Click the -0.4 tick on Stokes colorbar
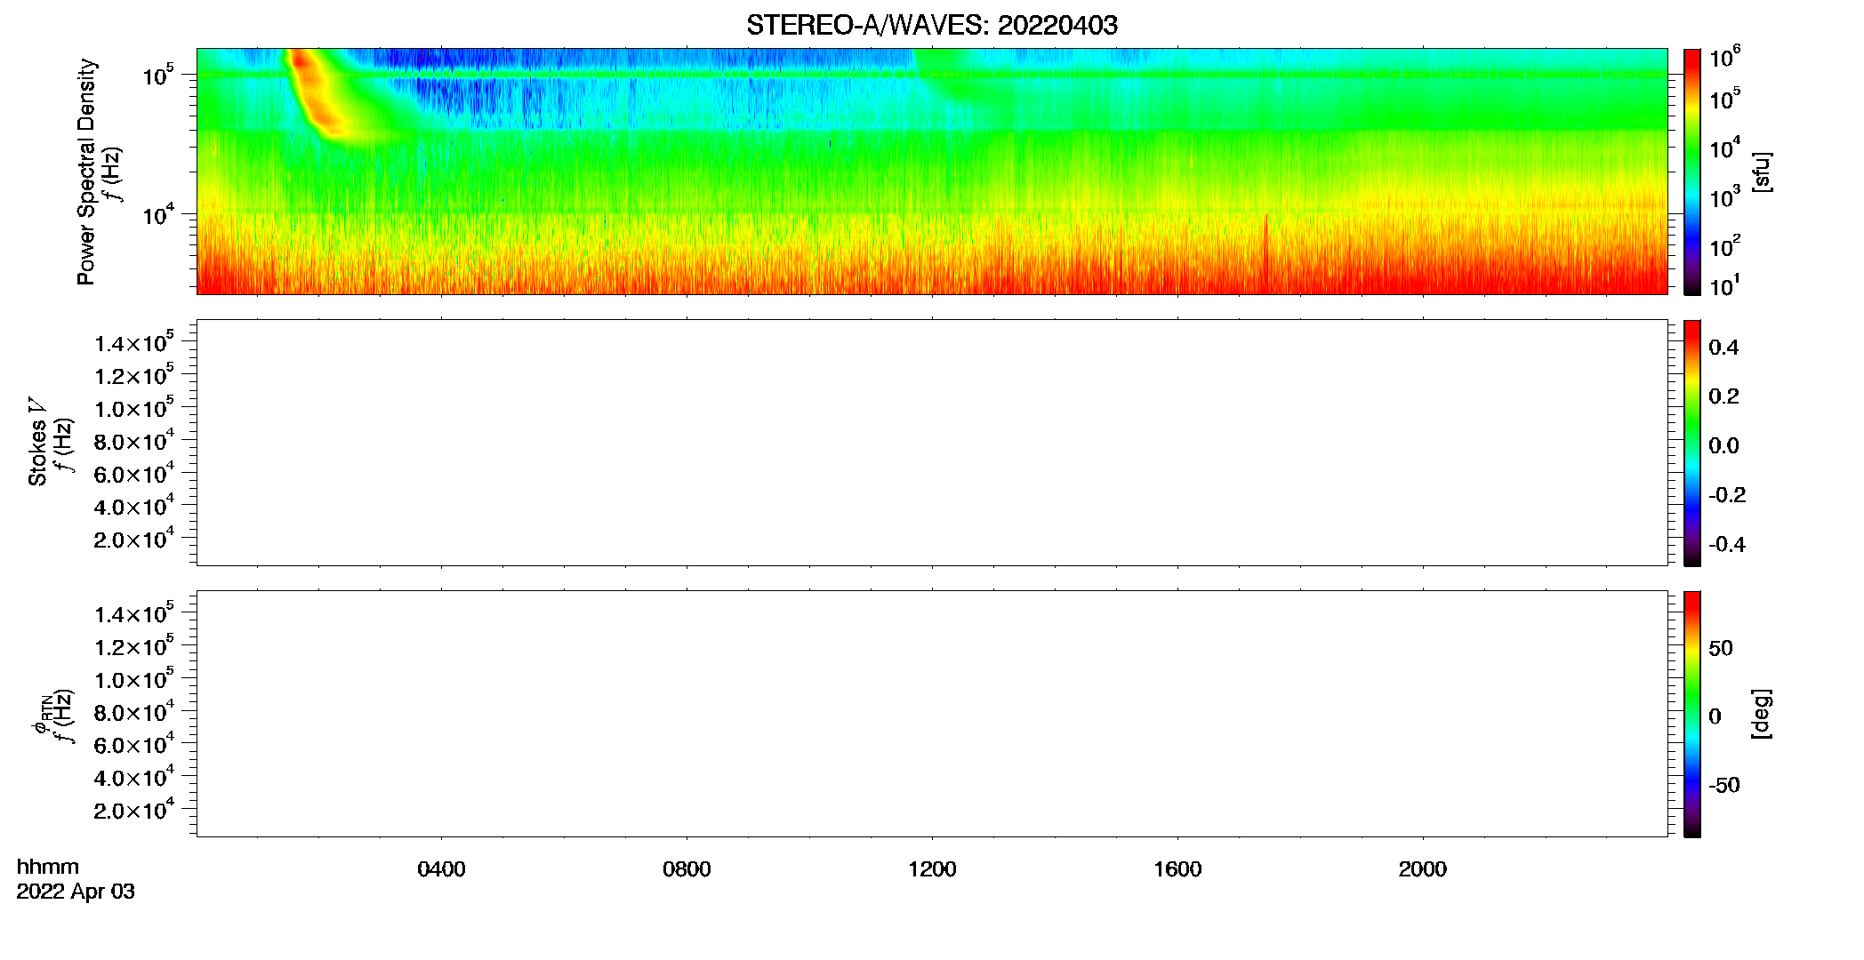Screen dimensions: 1864x960 (1727, 545)
